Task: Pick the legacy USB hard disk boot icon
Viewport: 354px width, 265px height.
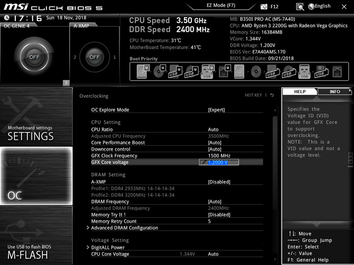Action: point(272,72)
